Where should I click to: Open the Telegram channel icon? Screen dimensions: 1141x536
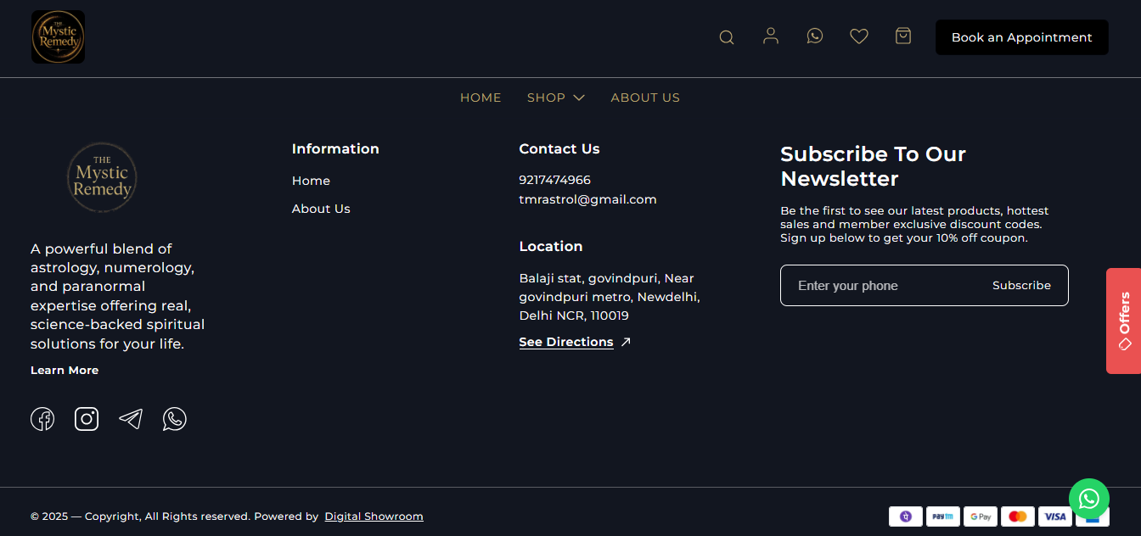[x=131, y=419]
